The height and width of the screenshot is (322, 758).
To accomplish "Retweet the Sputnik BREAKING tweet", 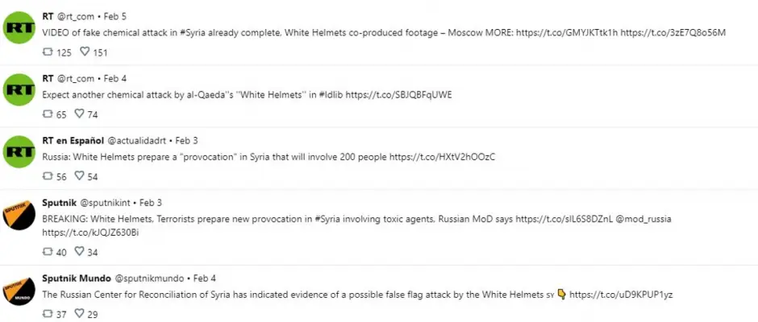I will click(48, 252).
